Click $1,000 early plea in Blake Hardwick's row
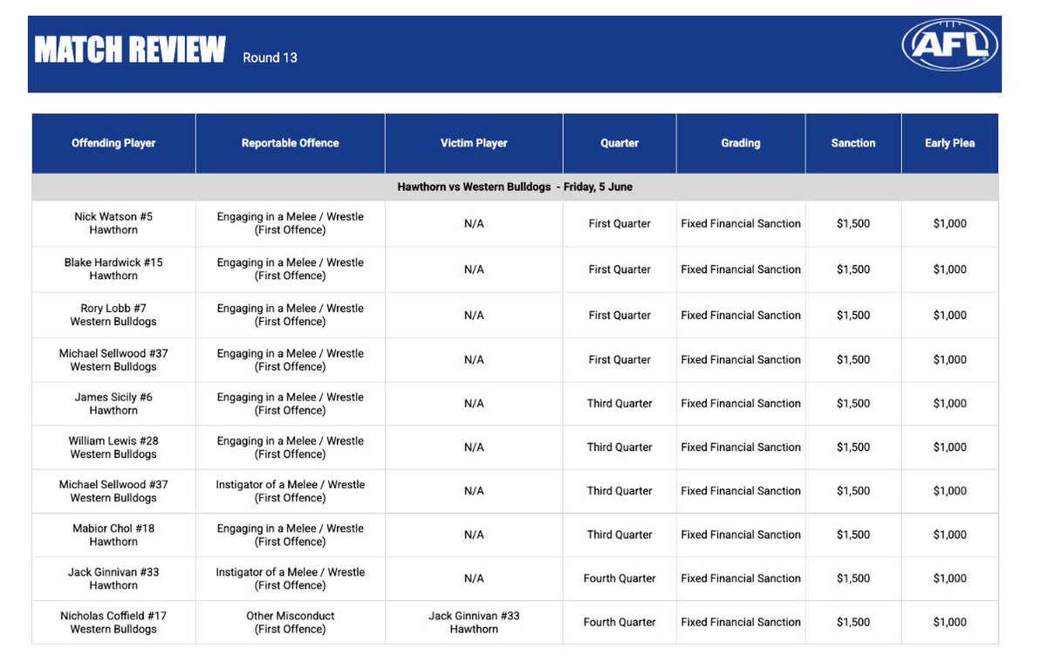Viewport: 1047px width, 661px height. (950, 269)
